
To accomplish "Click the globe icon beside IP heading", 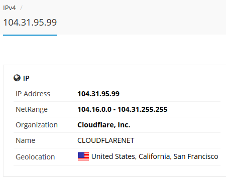I will tap(17, 78).
